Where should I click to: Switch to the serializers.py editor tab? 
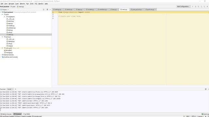[103, 9]
